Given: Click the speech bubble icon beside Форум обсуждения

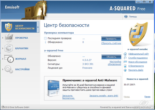Looking at the screenshot, I should tap(125, 62).
